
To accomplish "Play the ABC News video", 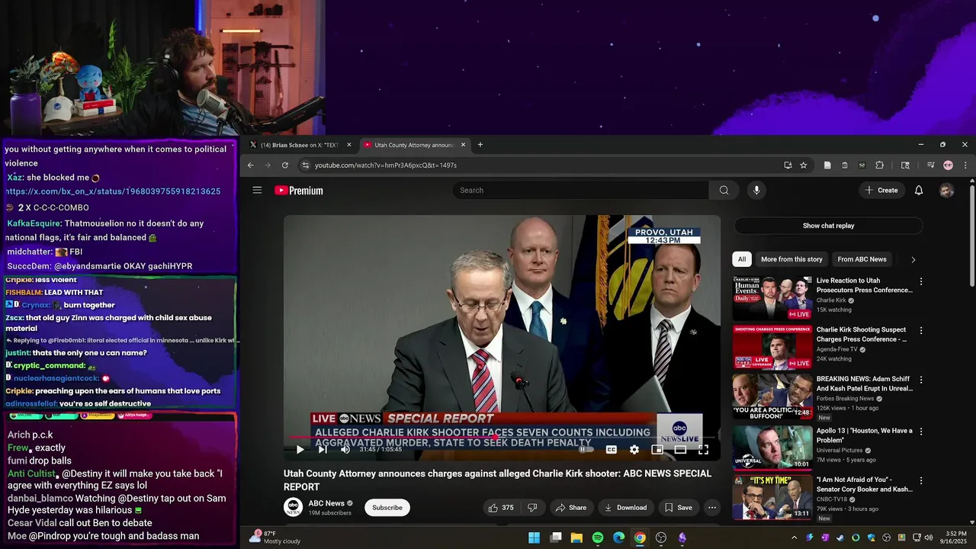I will (x=300, y=450).
